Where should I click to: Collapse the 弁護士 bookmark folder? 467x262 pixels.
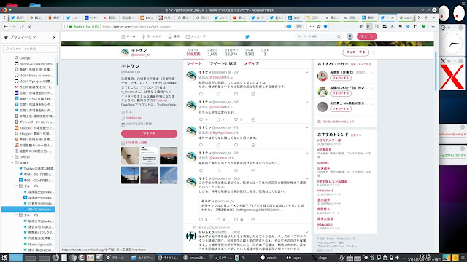click(12, 163)
